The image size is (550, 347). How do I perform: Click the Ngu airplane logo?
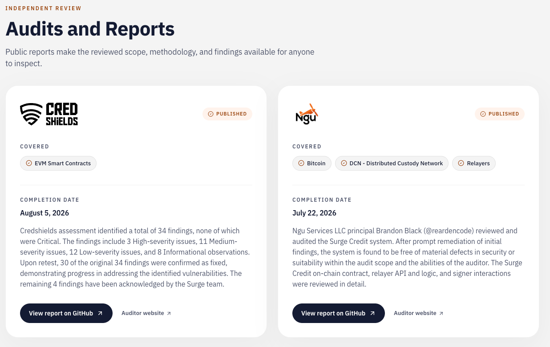point(307,114)
